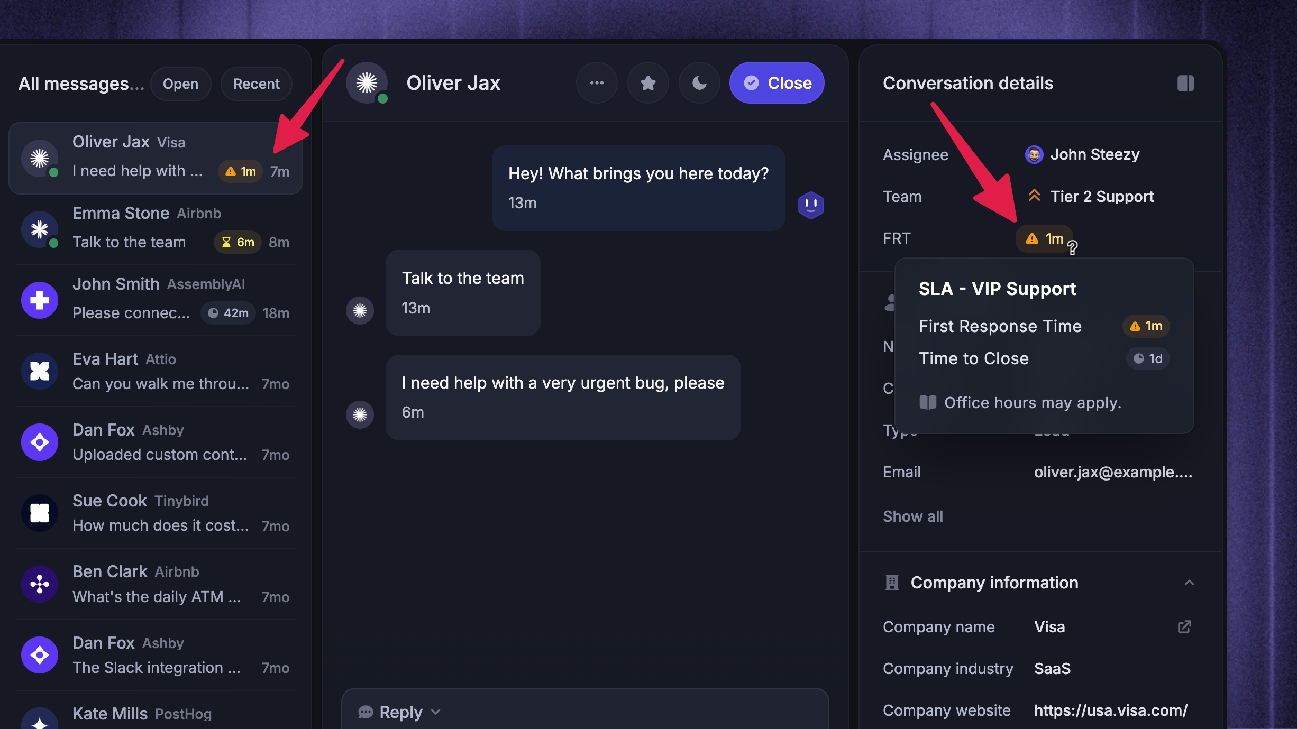1297x729 pixels.
Task: Click the 1m SLA warning badge on Oliver Jax row
Action: click(241, 172)
